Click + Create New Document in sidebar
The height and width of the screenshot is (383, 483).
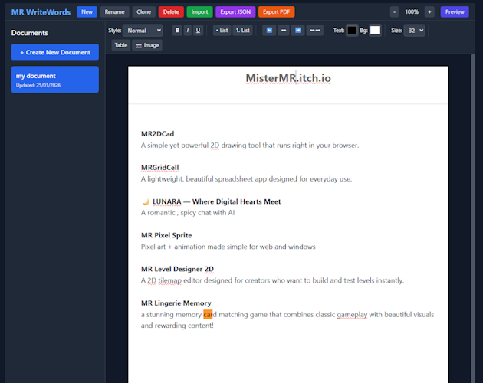55,52
